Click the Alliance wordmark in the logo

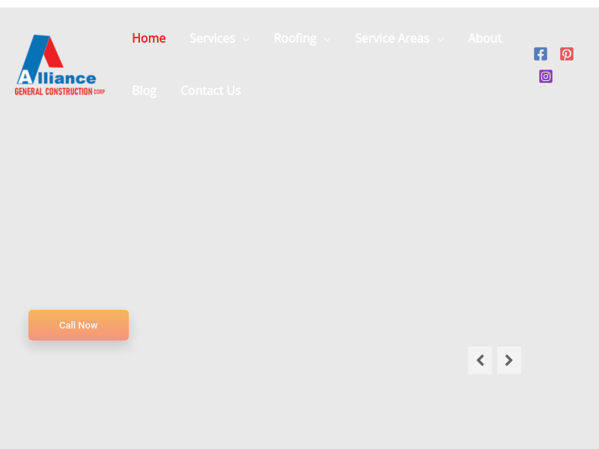click(x=58, y=77)
